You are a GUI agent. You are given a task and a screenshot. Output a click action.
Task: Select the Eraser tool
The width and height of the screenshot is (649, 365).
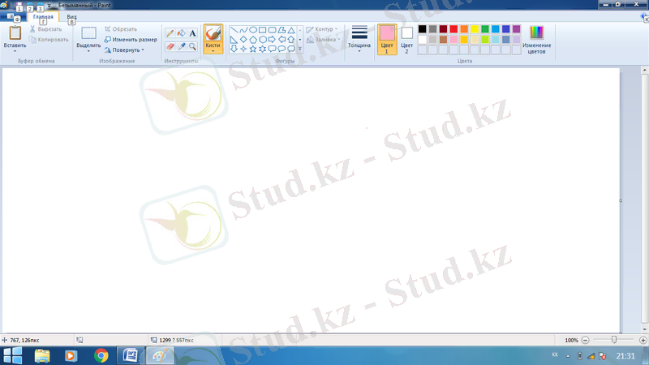170,46
